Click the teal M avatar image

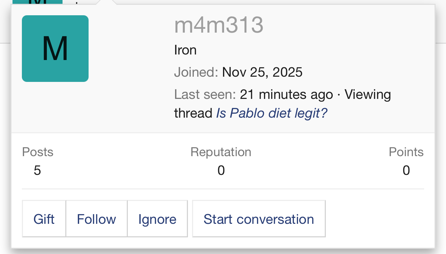pos(55,49)
